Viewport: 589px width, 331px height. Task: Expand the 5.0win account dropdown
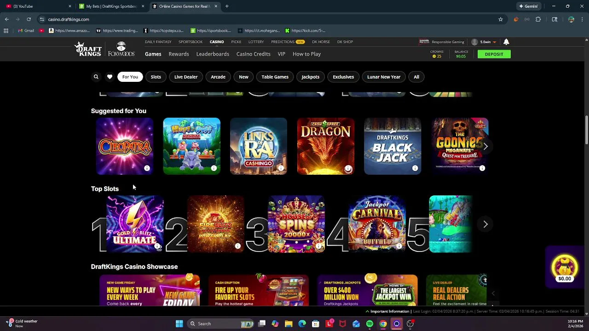point(494,42)
